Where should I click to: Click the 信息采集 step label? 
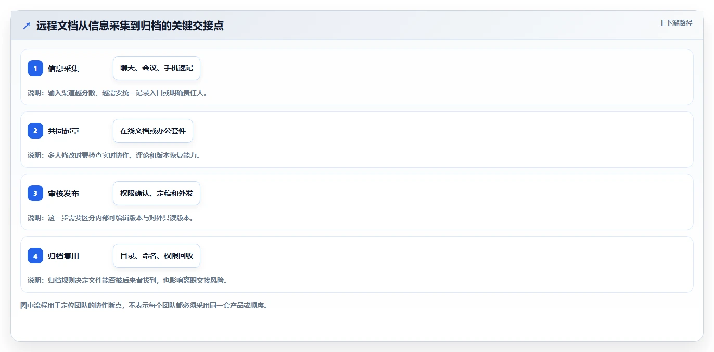coord(63,68)
